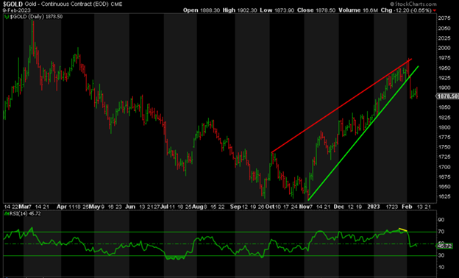Screen dimensions: 459x278
Task: Select the RSI value tag 45.72 on axis
Action: (444, 246)
